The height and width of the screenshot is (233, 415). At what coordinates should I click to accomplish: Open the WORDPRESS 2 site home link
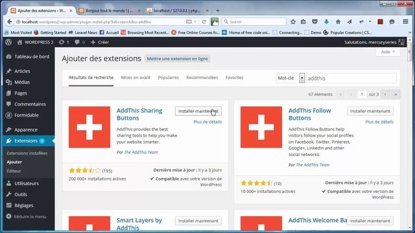[35, 42]
